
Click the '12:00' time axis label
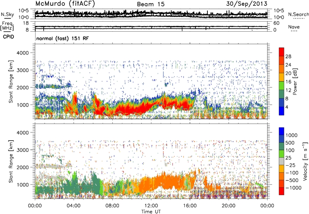point(151,206)
